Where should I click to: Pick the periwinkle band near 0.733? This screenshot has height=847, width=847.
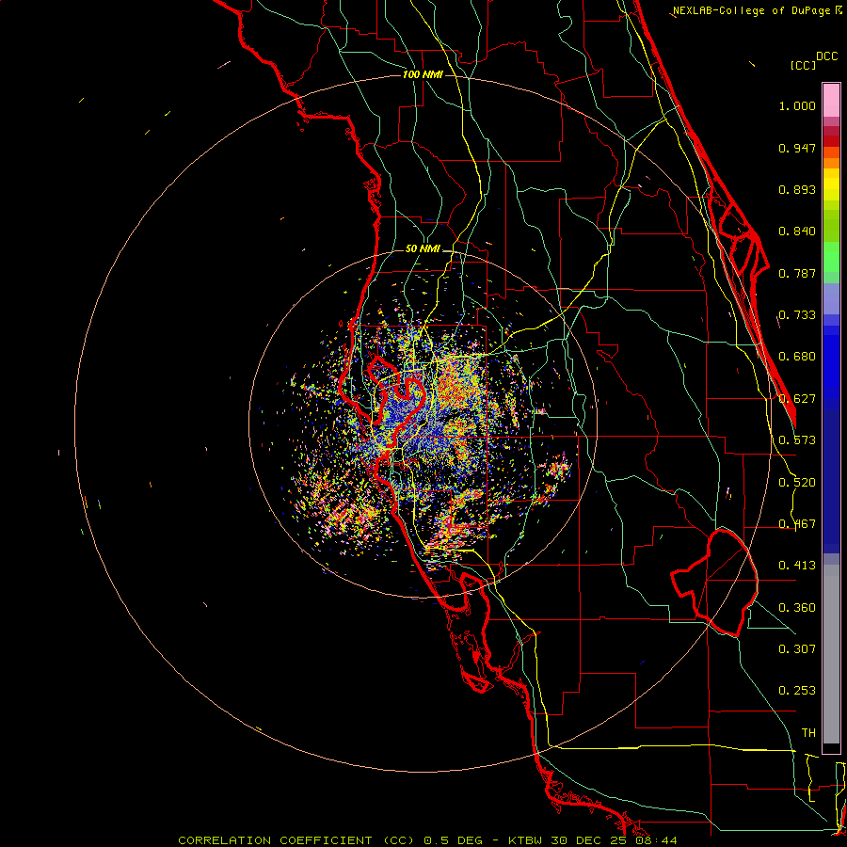coord(831,298)
